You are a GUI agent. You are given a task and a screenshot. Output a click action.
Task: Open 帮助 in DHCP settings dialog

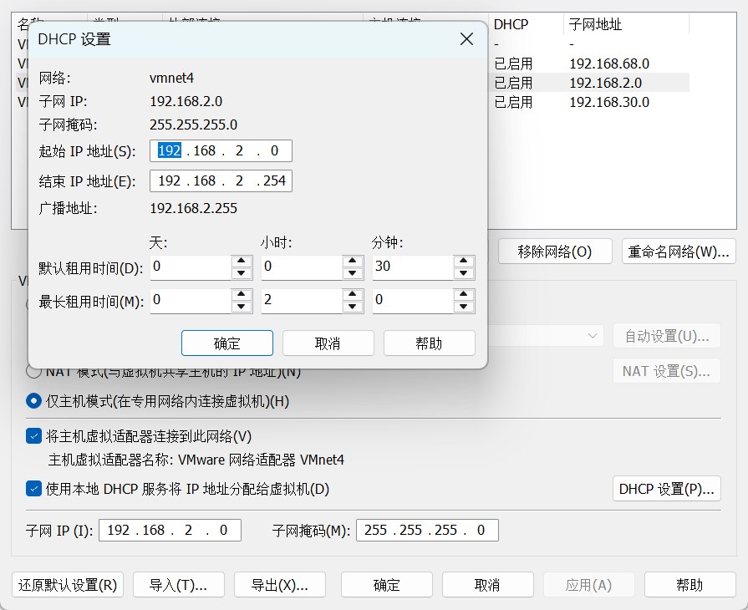pyautogui.click(x=429, y=343)
